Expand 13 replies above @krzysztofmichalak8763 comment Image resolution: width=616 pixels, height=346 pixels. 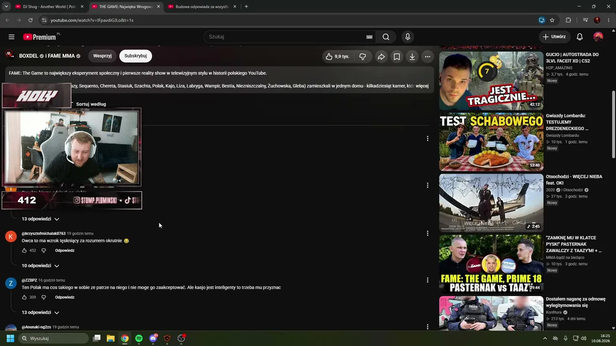(40, 219)
